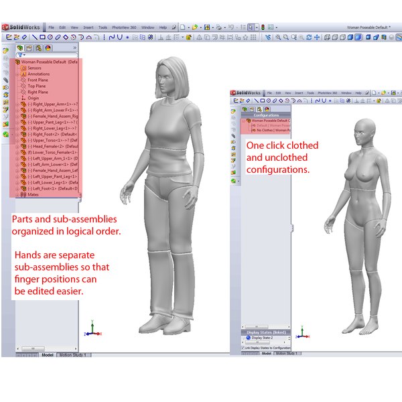Select the Front Plane tree item
Viewport: 402px width, 402px height.
[35, 80]
